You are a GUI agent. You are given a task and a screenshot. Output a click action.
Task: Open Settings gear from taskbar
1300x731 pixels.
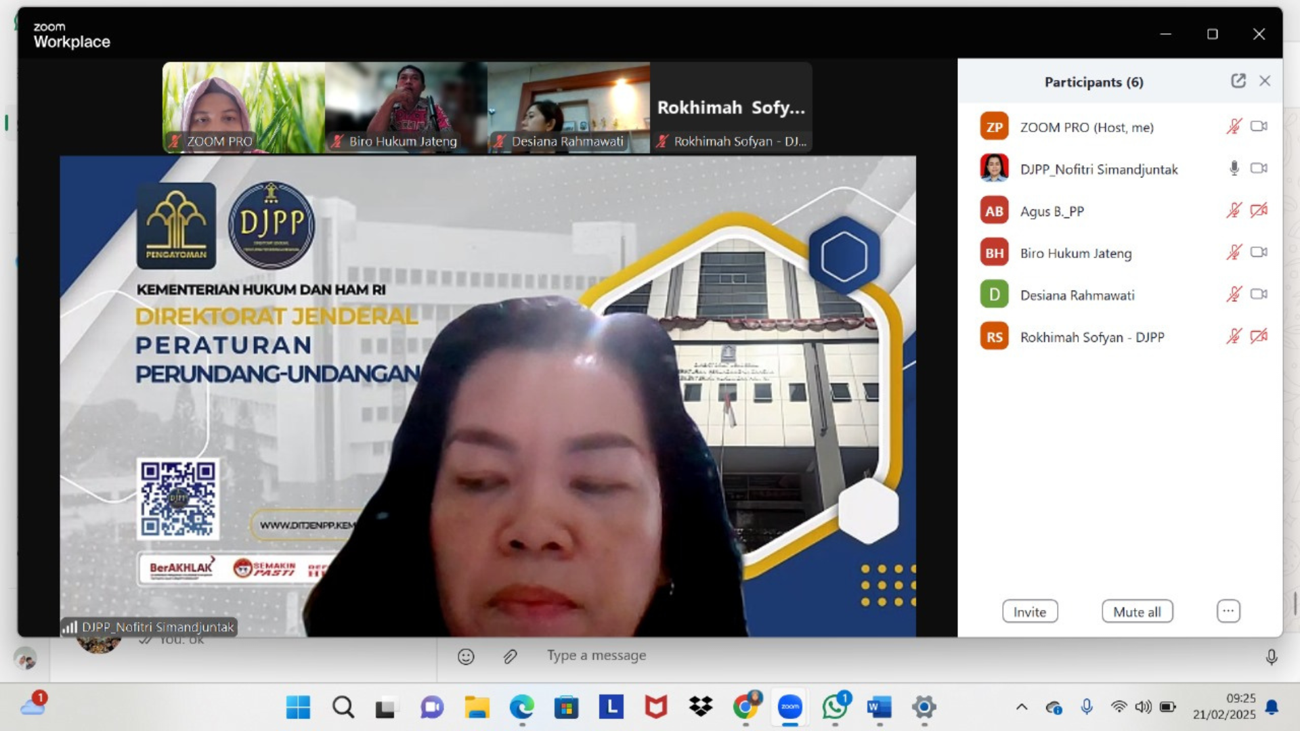click(924, 707)
